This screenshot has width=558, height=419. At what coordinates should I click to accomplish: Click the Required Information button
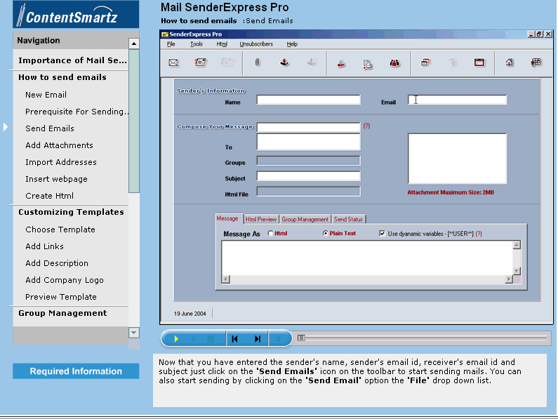(76, 371)
